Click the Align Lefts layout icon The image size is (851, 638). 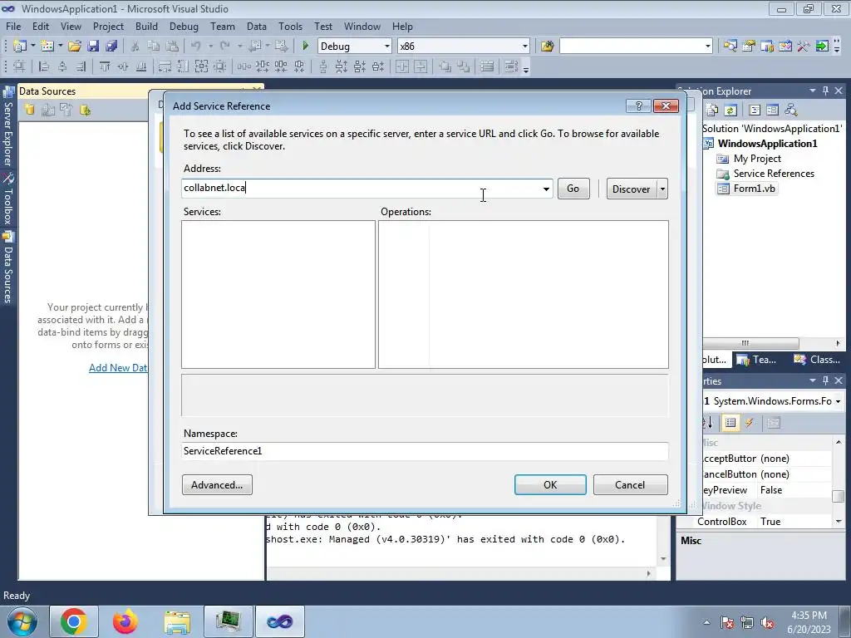pyautogui.click(x=44, y=66)
